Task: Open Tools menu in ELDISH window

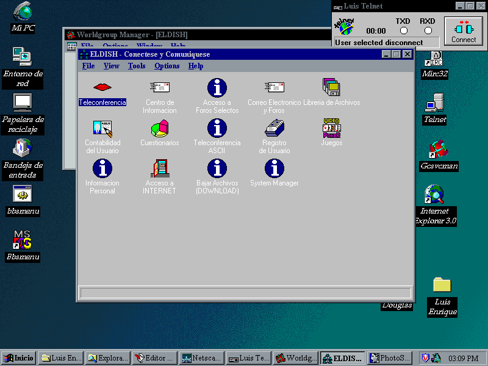Action: point(137,66)
